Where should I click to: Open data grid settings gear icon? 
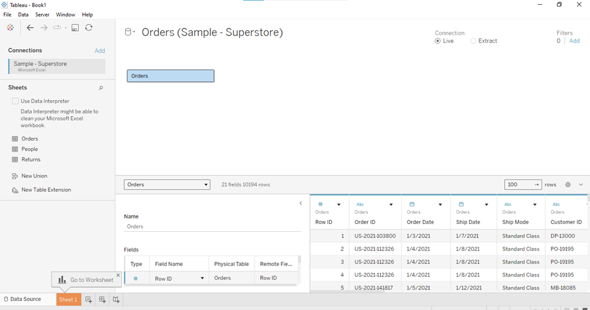[568, 185]
